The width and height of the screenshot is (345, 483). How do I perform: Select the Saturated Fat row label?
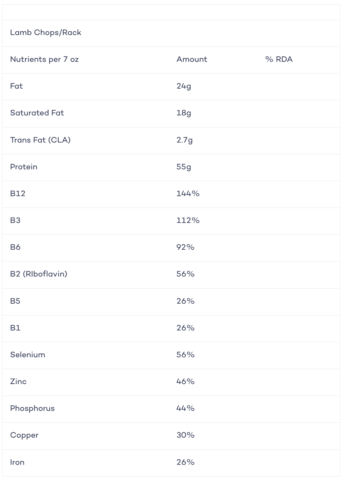(x=37, y=113)
